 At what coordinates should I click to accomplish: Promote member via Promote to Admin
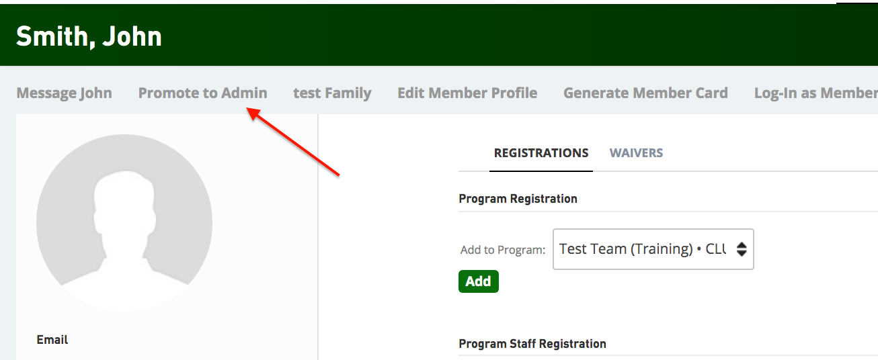202,93
